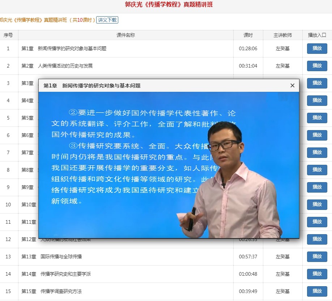332x301 pixels.
Task: Play 第14章 传播学研究史和主要学派
Action: point(317,274)
